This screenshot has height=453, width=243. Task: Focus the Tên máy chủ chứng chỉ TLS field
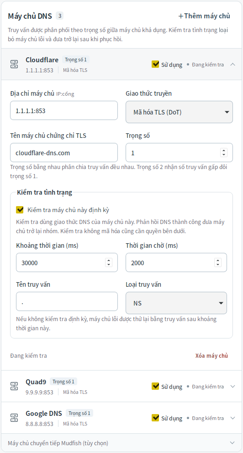[x=64, y=153]
